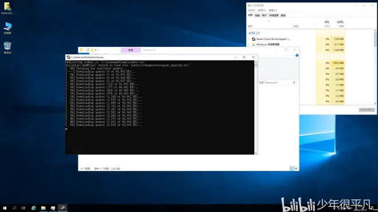Select the Steam taskbar icon

62,208
